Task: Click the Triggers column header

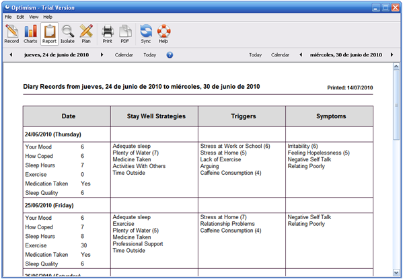Action: click(242, 116)
